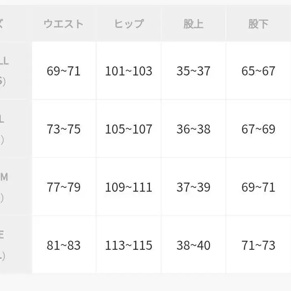291x291 pixels.
Task: Select the 67~69 cell under 股下
Action: coord(258,129)
